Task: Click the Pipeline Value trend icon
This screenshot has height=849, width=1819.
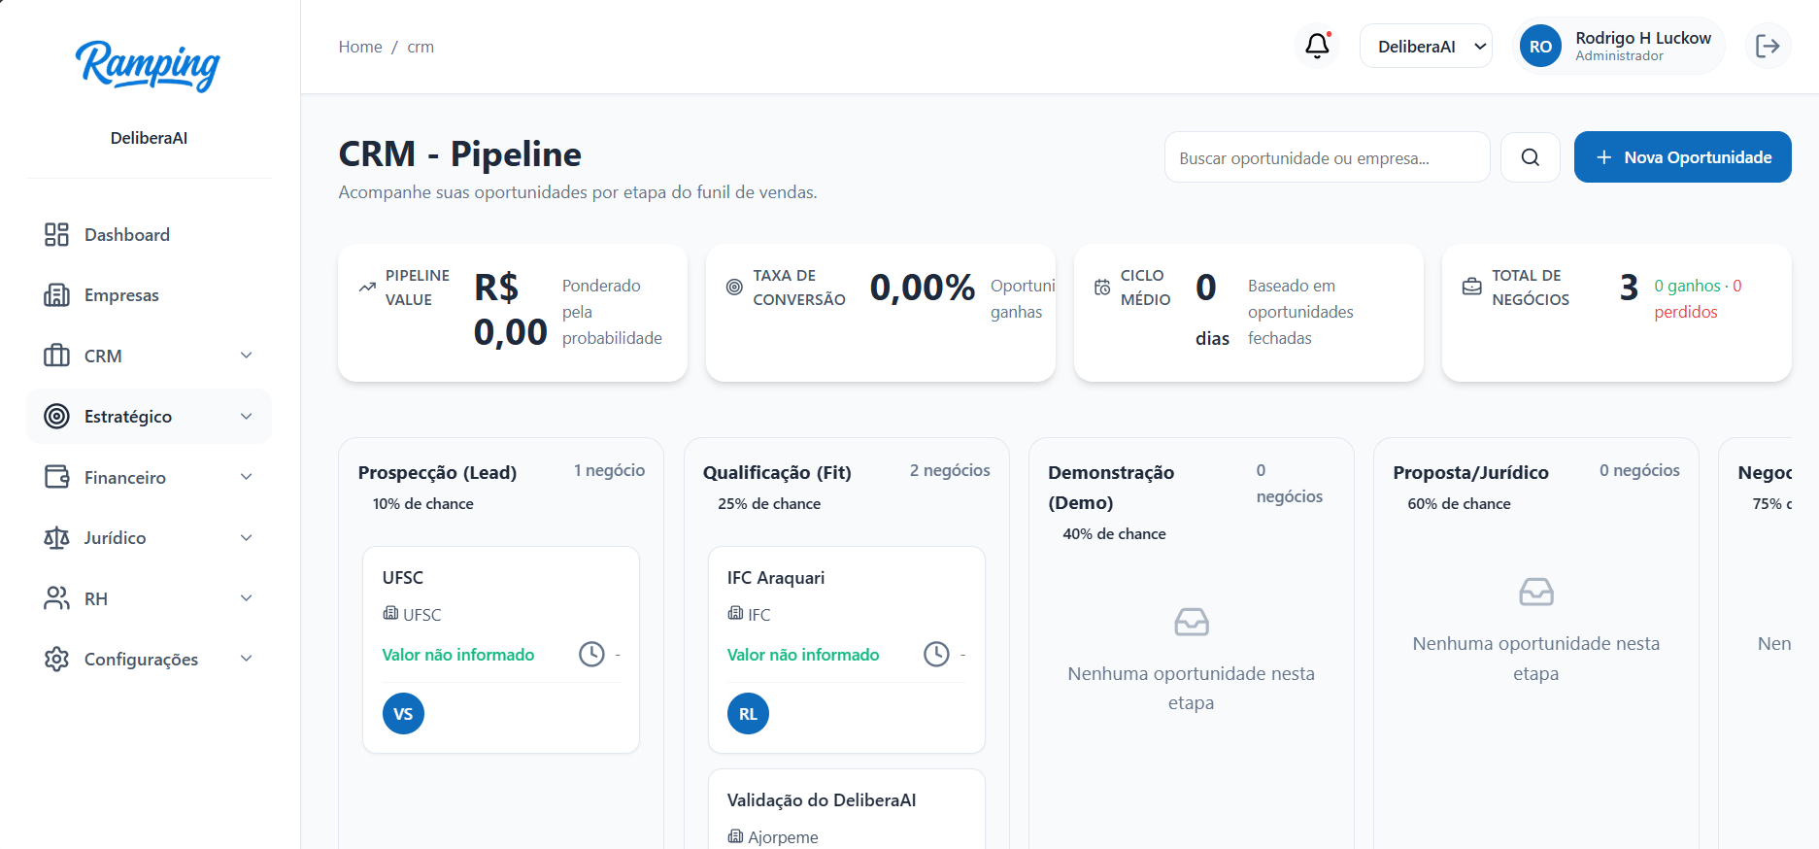Action: [367, 288]
